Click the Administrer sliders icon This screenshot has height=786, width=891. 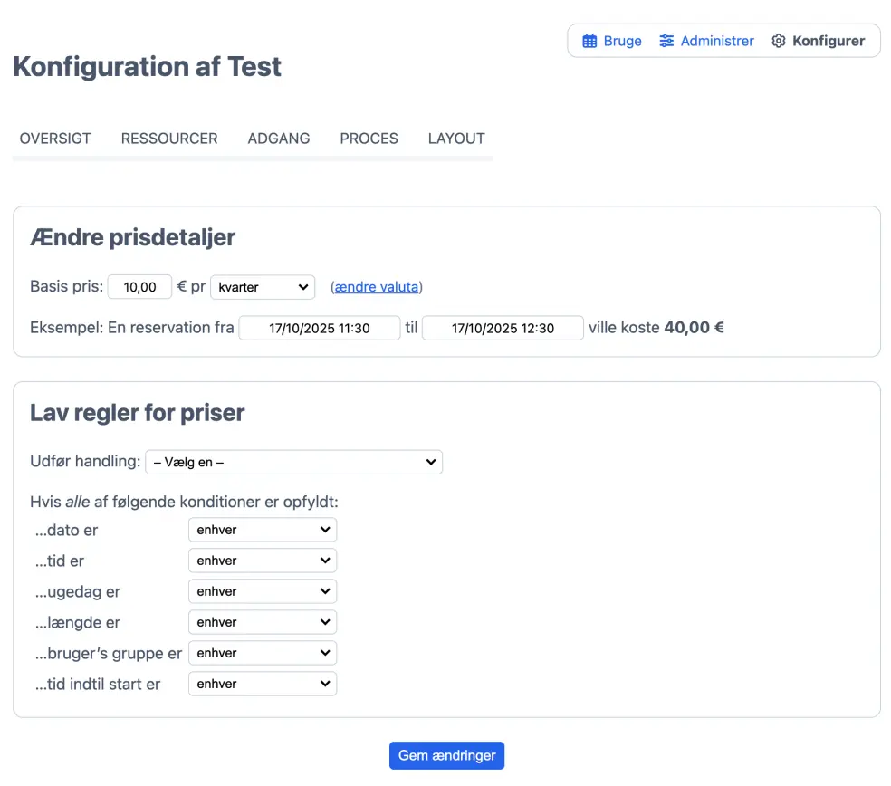pyautogui.click(x=666, y=41)
